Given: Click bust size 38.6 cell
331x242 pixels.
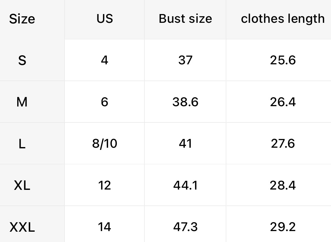Looking at the screenshot, I should point(185,102).
